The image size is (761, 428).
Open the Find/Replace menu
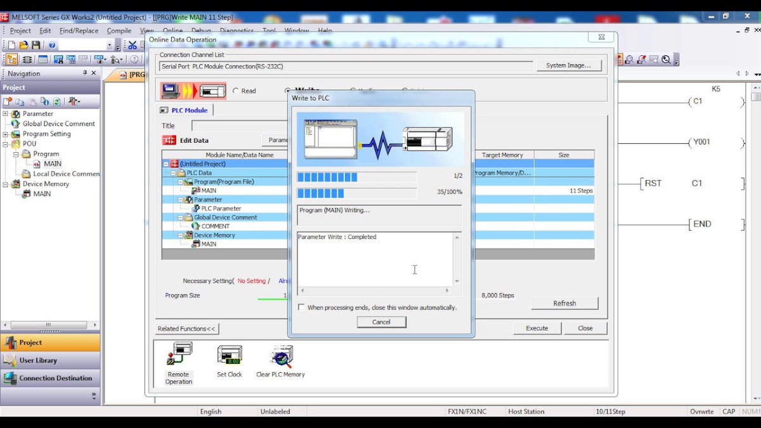pos(79,30)
